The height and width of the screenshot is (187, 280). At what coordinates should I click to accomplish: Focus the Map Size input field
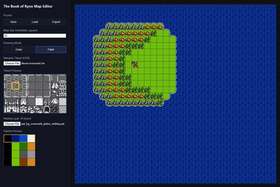point(35,36)
